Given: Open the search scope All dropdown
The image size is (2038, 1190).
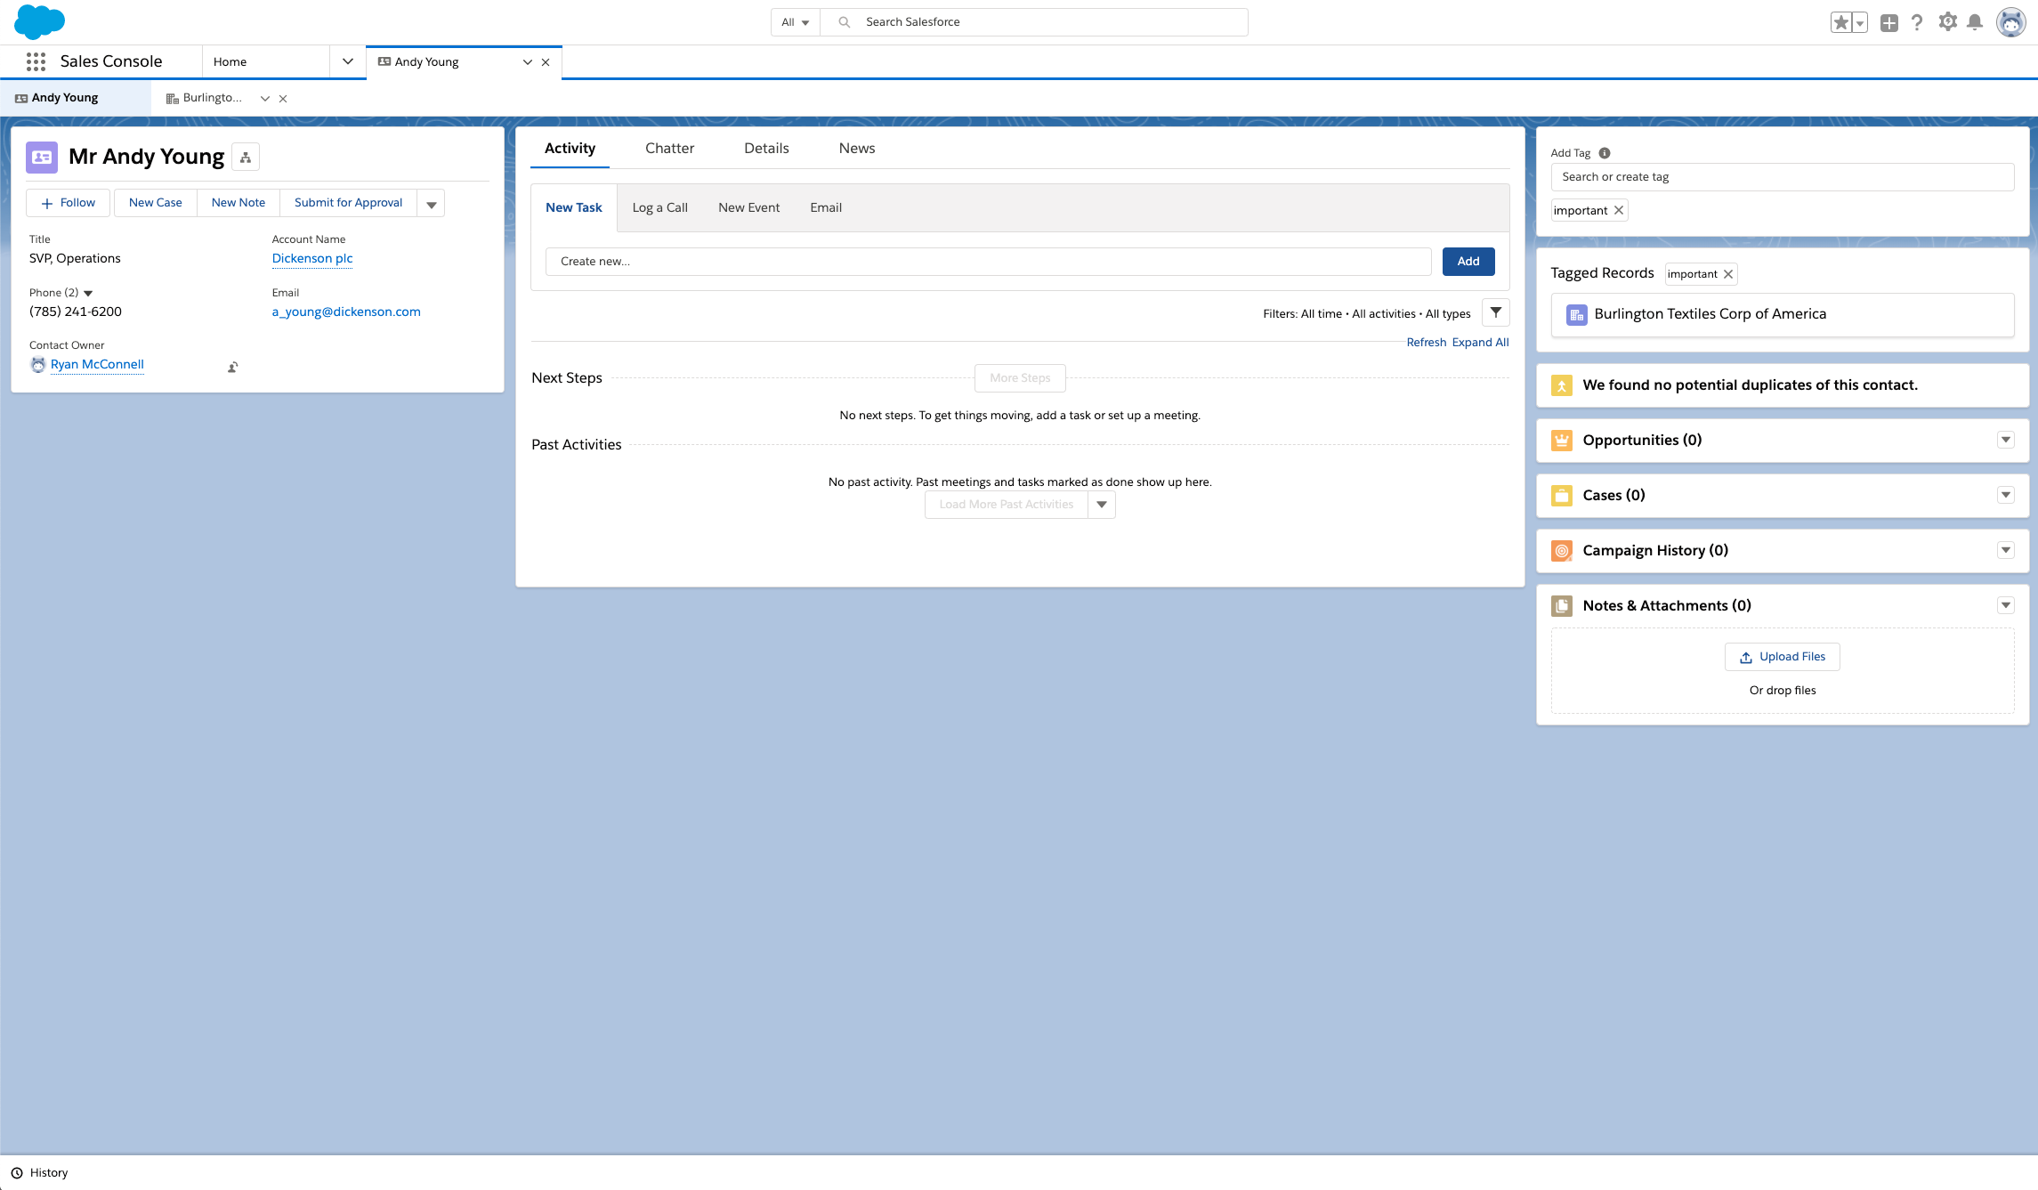Looking at the screenshot, I should tap(796, 22).
